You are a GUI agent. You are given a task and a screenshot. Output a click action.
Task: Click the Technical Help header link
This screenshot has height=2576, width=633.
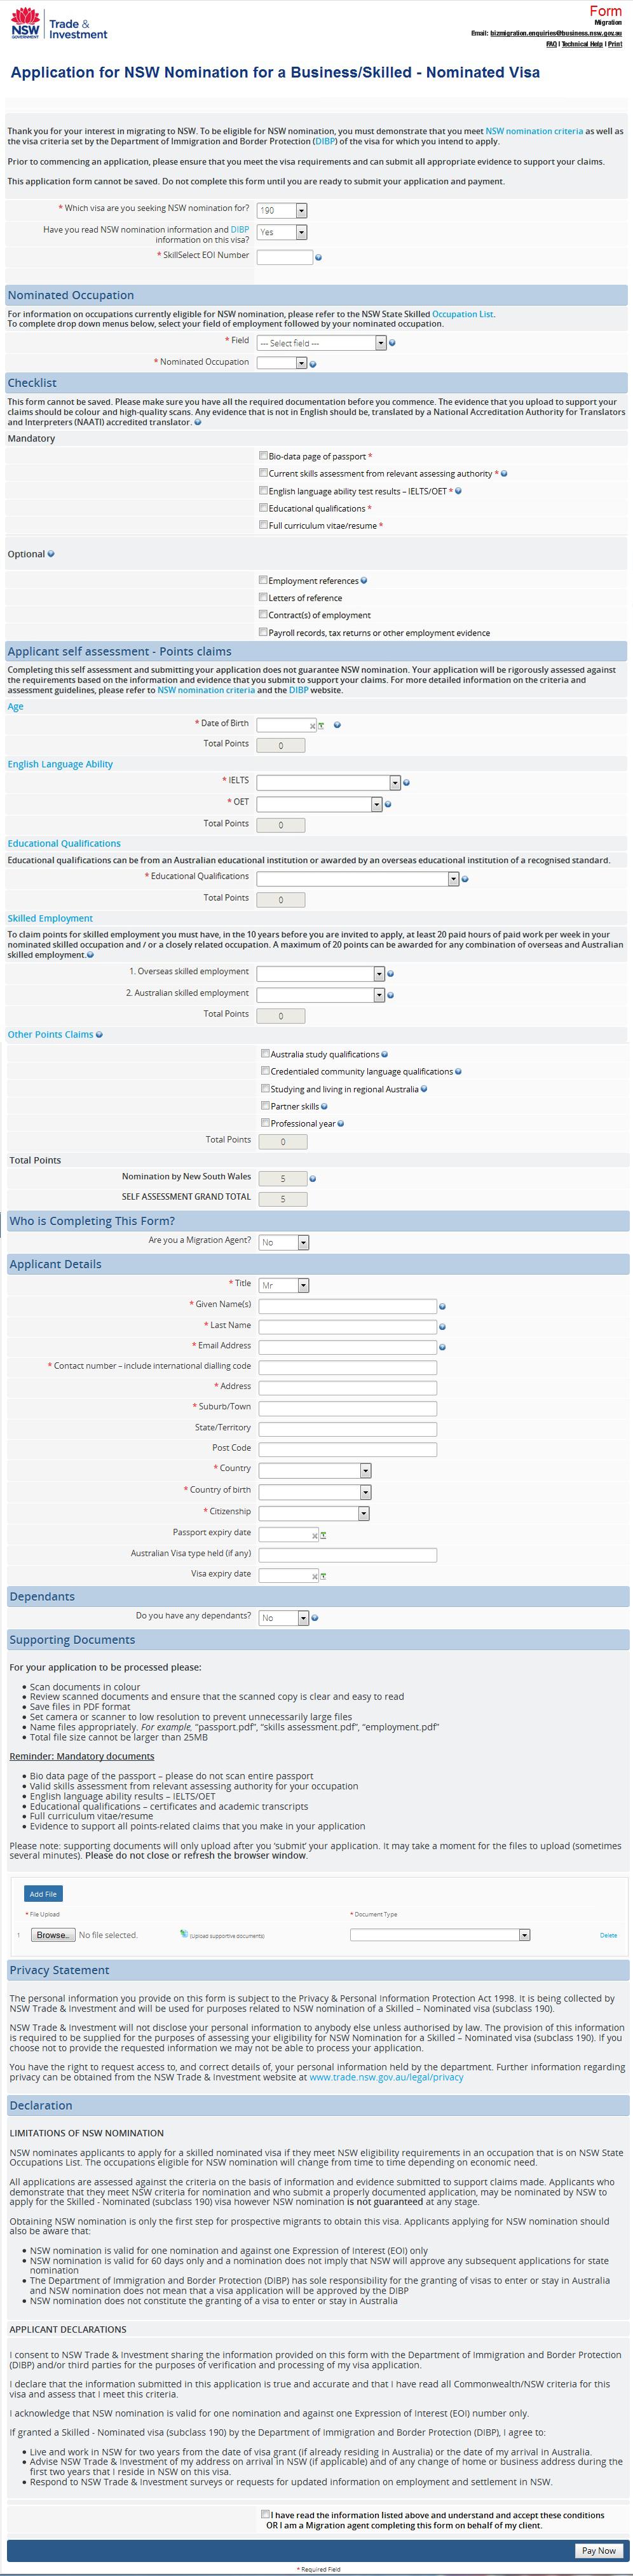(582, 44)
